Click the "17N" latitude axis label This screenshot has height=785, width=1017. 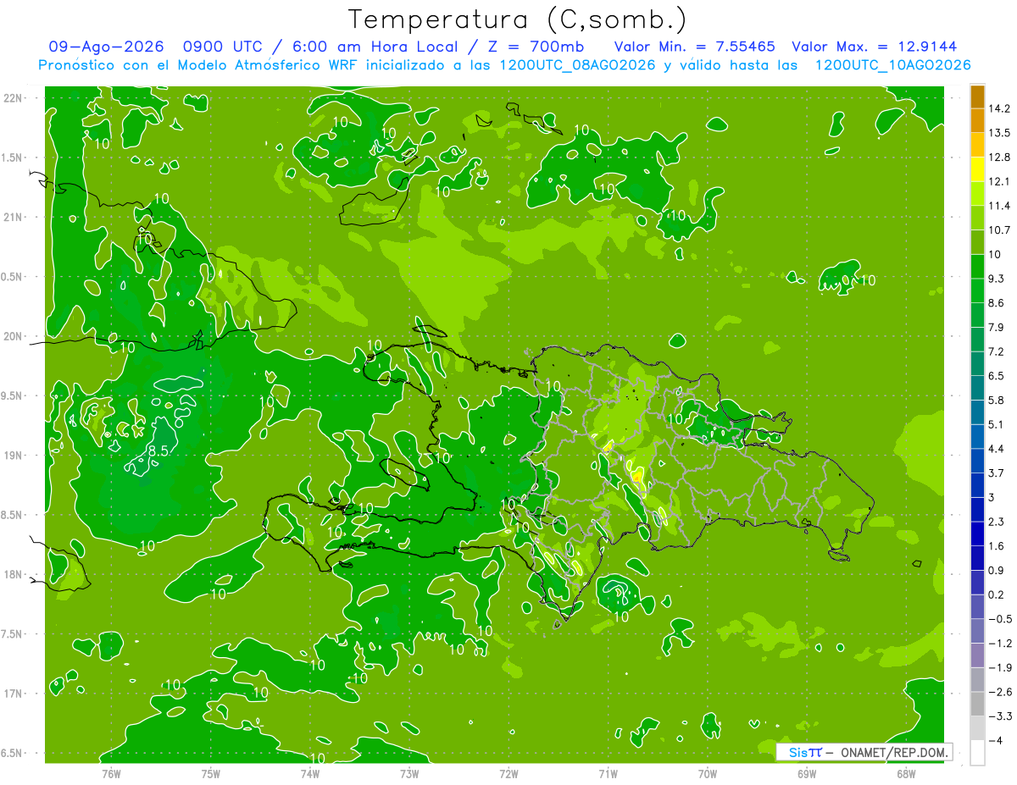[14, 694]
